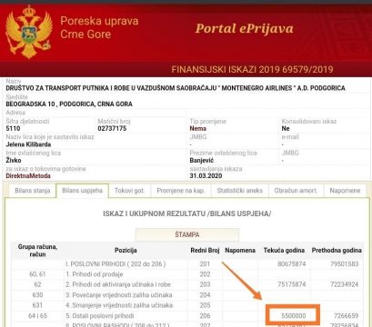Viewport: 372px width, 327px height.
Task: Select the Prihodi od prodaje row
Action: point(187,274)
